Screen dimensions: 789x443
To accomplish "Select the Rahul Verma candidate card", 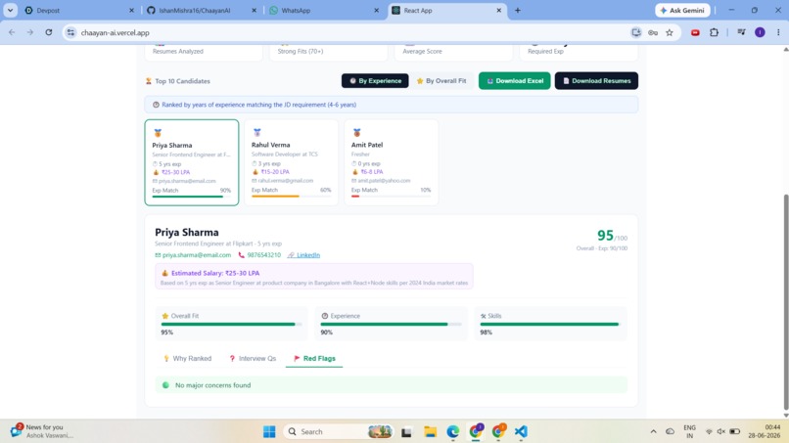I will [291, 162].
